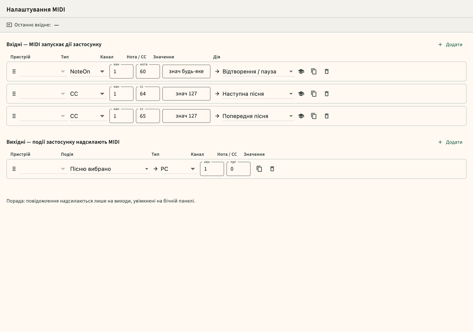
Task: Open the Попередня пісня action dropdown
Action: [258, 116]
